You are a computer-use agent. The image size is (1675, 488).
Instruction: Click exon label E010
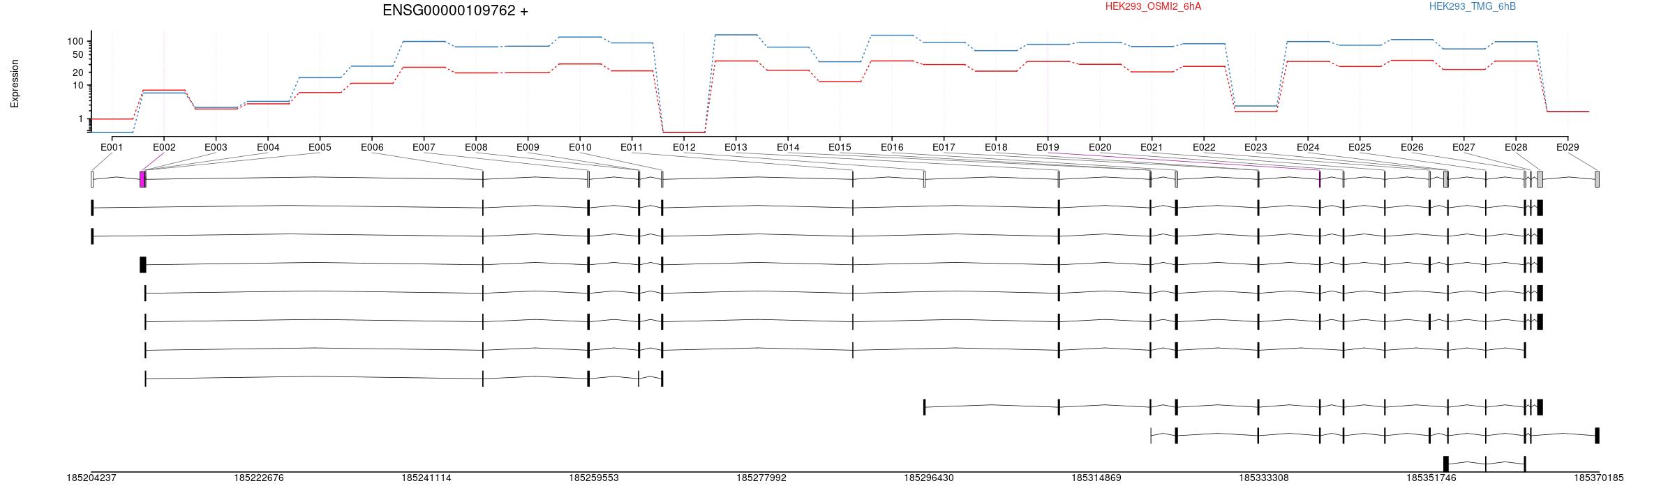tap(580, 147)
